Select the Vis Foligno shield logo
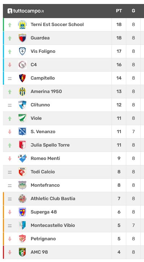 click(22, 51)
